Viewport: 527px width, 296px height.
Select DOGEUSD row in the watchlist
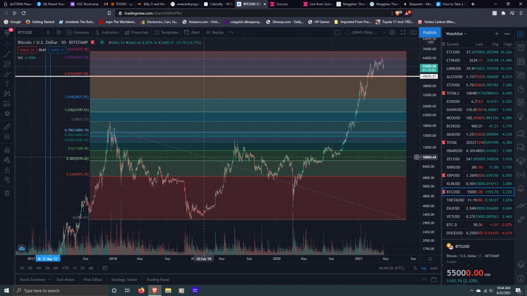coord(478,233)
